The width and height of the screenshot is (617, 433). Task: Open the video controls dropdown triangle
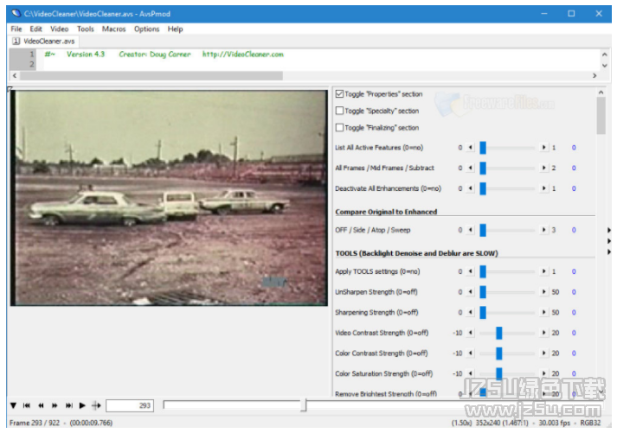(x=13, y=405)
